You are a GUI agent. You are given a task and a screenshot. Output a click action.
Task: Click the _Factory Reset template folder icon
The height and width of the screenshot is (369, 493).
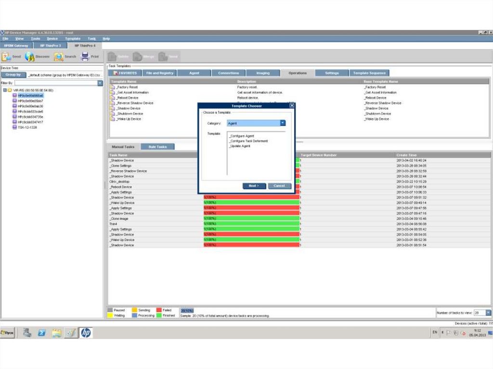113,87
